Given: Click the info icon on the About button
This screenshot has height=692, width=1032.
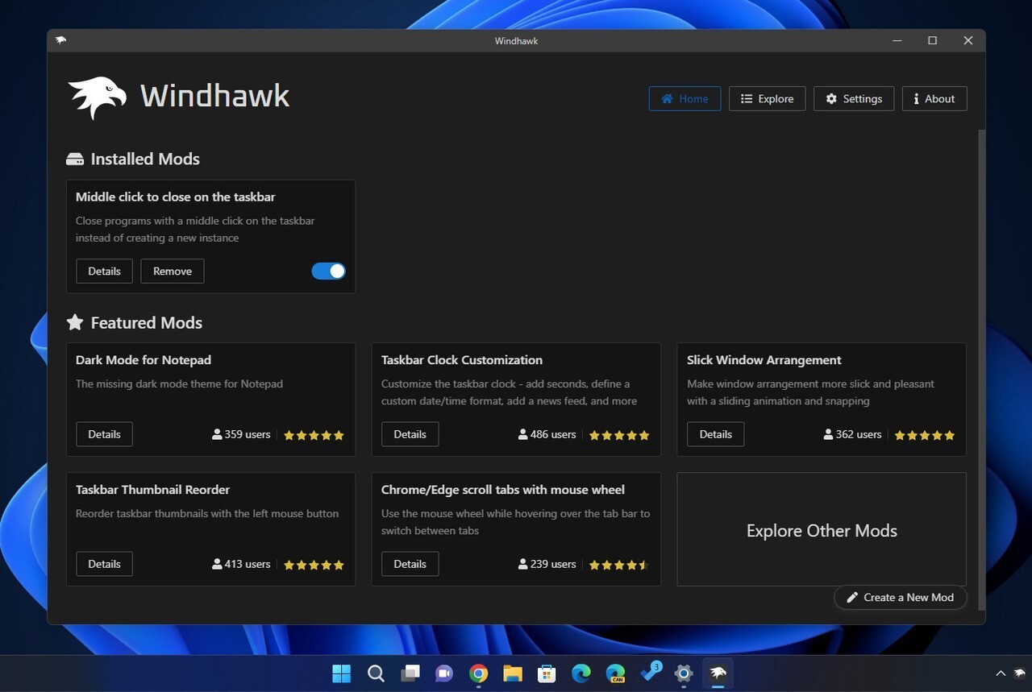Looking at the screenshot, I should click(x=916, y=98).
